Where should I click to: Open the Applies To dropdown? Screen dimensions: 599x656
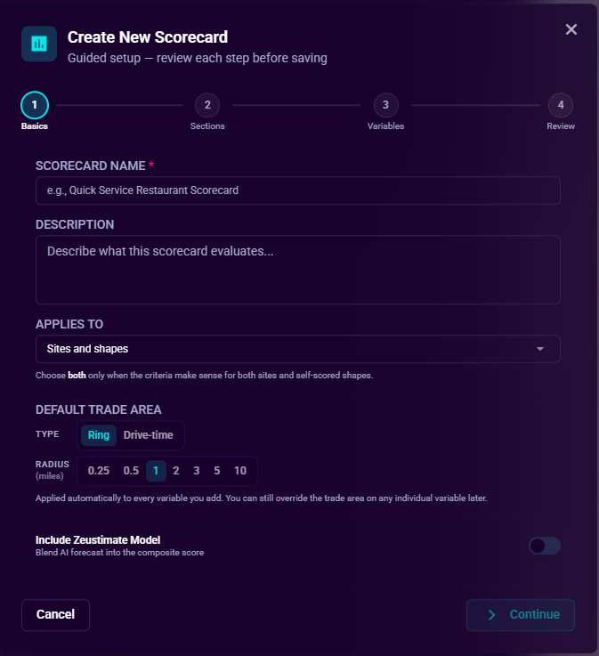tap(298, 349)
